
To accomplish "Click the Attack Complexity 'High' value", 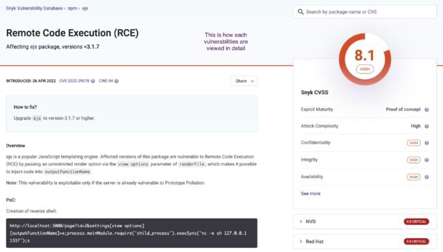I will [415, 126].
